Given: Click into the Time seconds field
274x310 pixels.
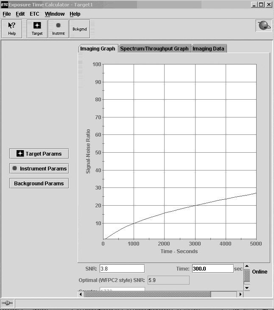Looking at the screenshot, I should point(212,268).
